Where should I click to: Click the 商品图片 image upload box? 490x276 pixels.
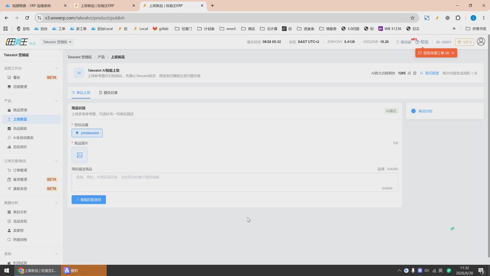coord(80,155)
